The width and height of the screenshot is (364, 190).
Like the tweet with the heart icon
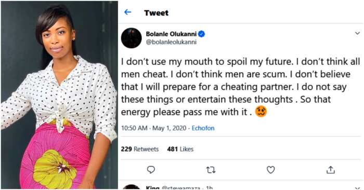(x=271, y=170)
